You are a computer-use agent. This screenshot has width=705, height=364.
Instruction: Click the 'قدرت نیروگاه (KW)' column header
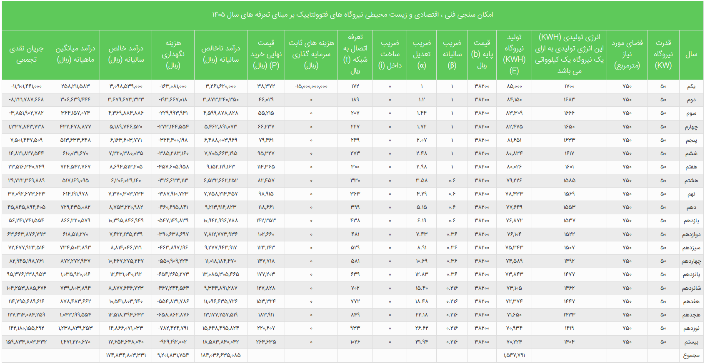[663, 54]
